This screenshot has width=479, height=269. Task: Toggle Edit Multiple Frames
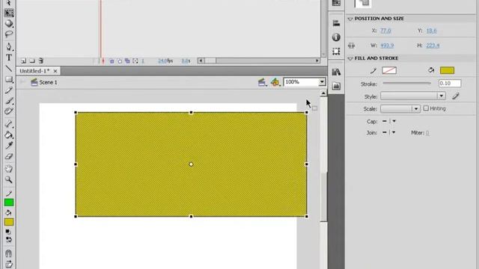pyautogui.click(x=127, y=61)
